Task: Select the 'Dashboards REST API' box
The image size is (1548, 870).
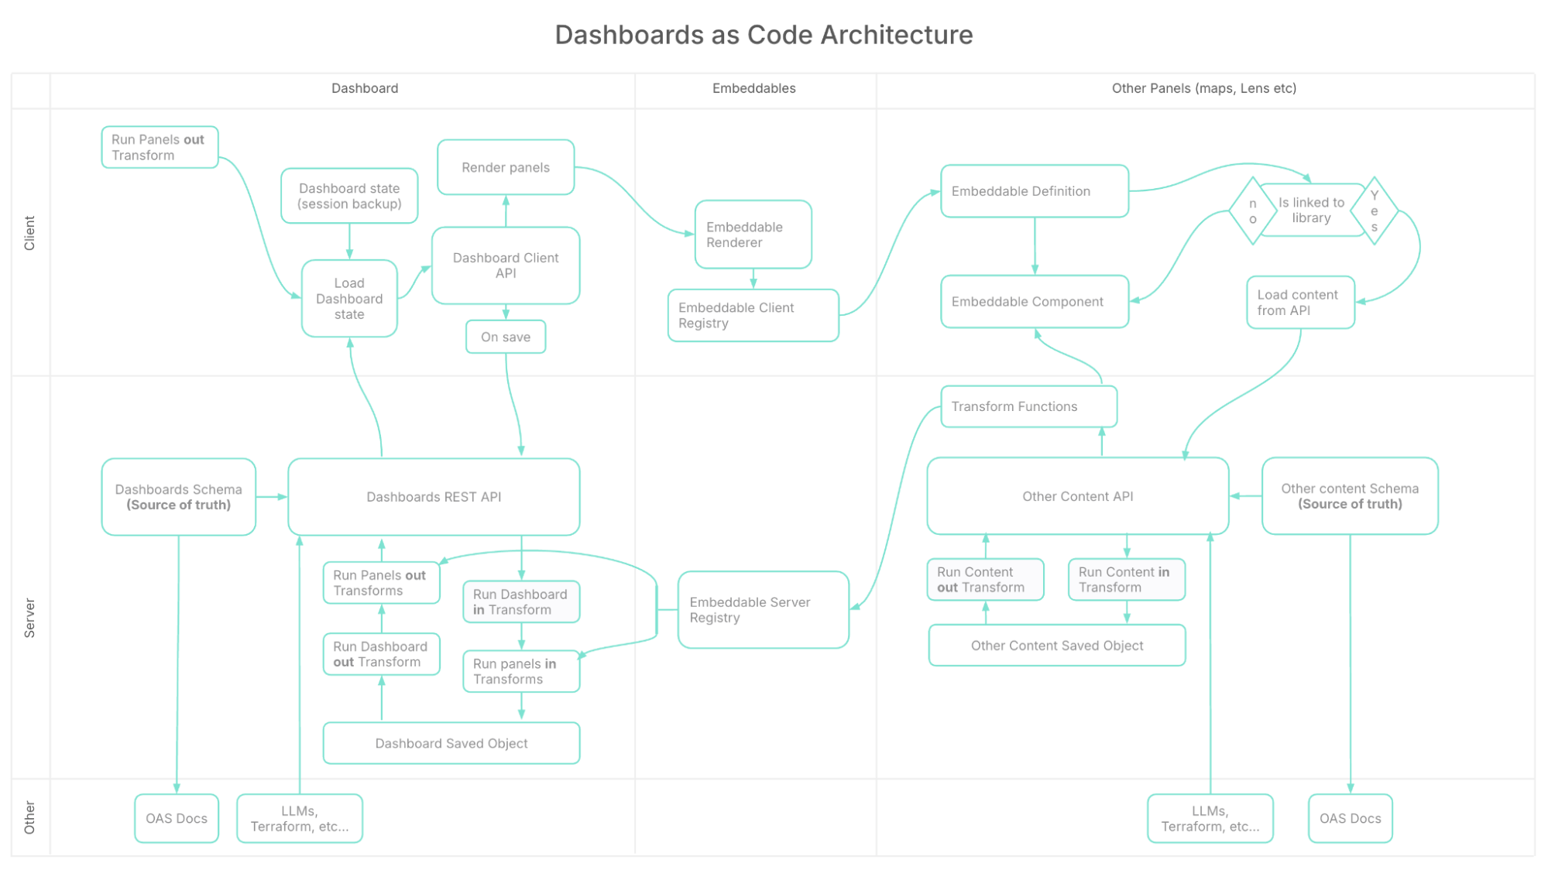Action: click(x=434, y=497)
